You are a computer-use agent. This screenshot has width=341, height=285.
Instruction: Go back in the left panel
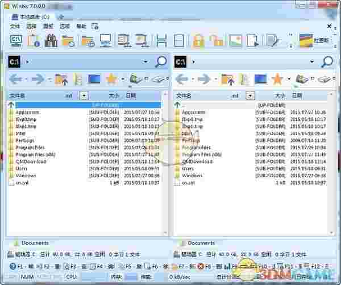[16, 79]
